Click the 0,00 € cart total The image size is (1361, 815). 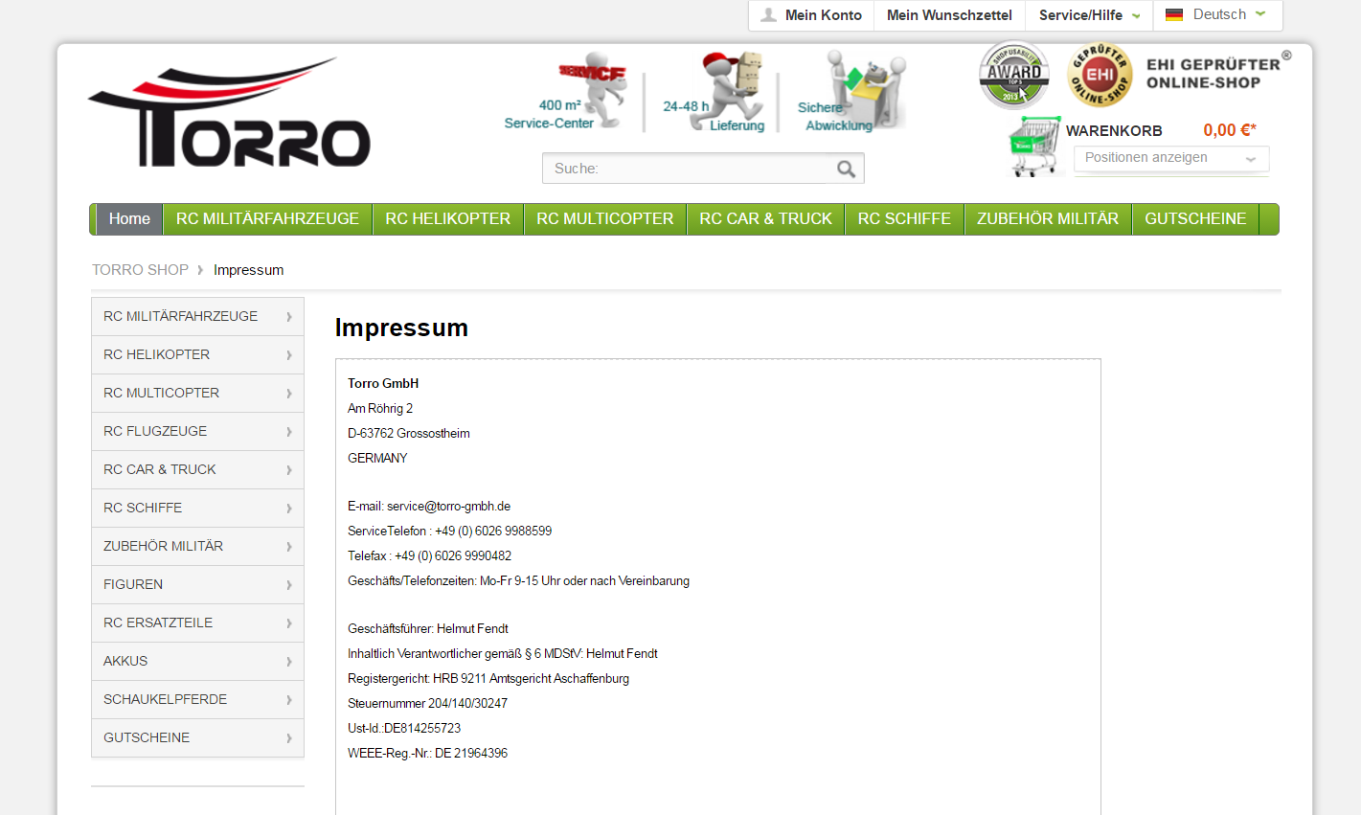pos(1230,130)
